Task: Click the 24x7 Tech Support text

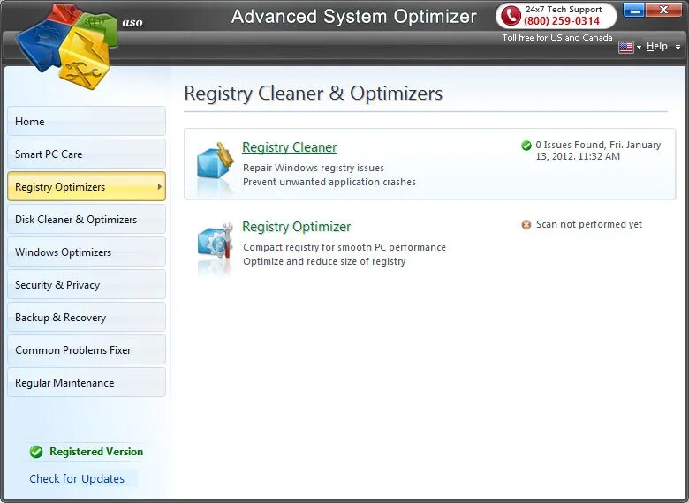Action: [x=564, y=9]
